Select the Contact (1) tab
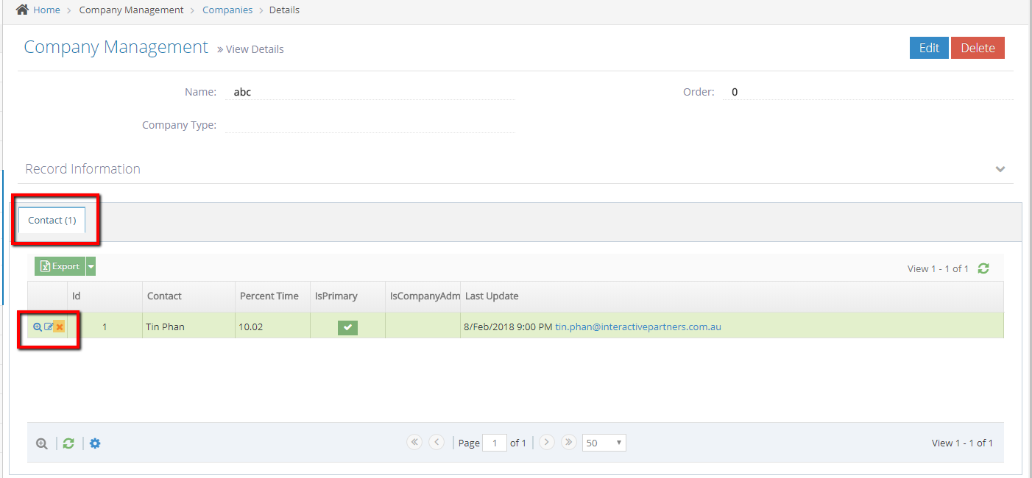The image size is (1032, 478). (52, 220)
